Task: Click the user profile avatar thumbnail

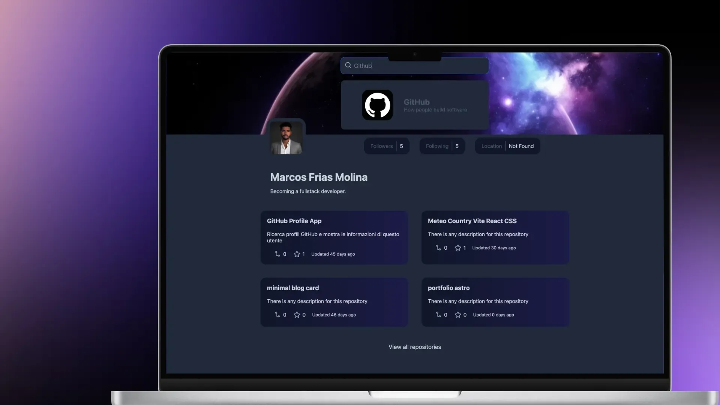Action: (286, 138)
